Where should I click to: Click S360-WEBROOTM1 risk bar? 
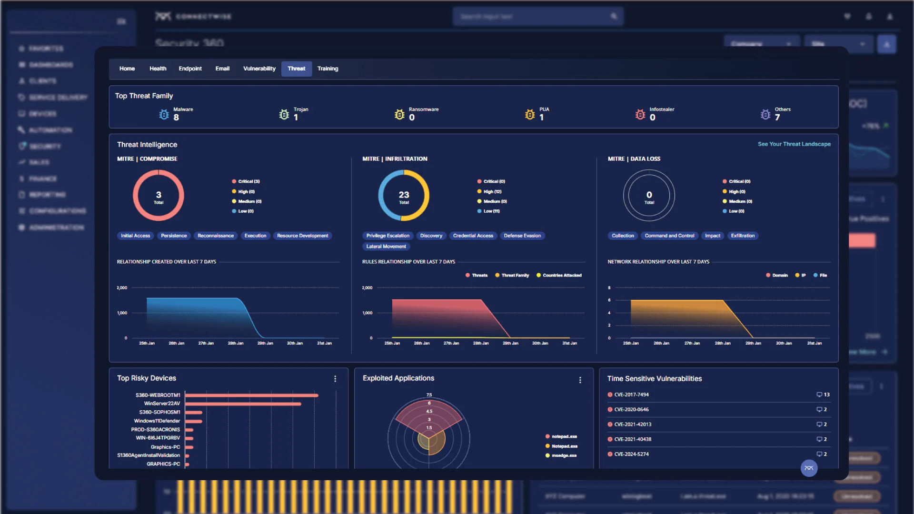point(251,395)
